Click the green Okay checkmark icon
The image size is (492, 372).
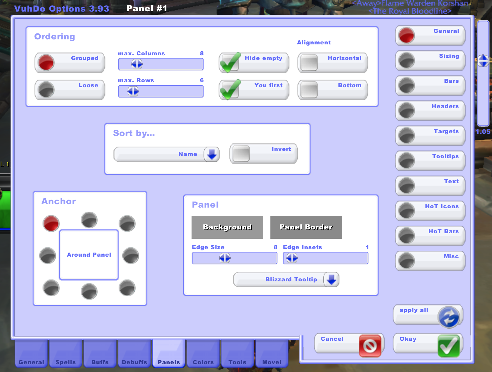click(x=448, y=345)
